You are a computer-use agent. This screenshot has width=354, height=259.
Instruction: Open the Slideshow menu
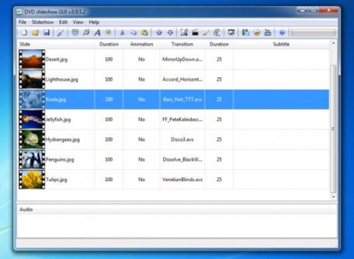pyautogui.click(x=43, y=22)
